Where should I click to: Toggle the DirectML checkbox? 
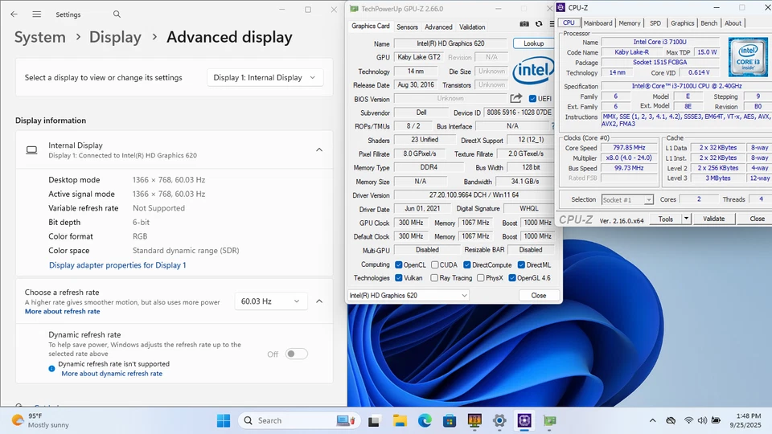click(521, 264)
